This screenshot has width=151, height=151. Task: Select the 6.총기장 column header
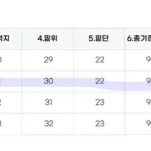[x=138, y=39]
